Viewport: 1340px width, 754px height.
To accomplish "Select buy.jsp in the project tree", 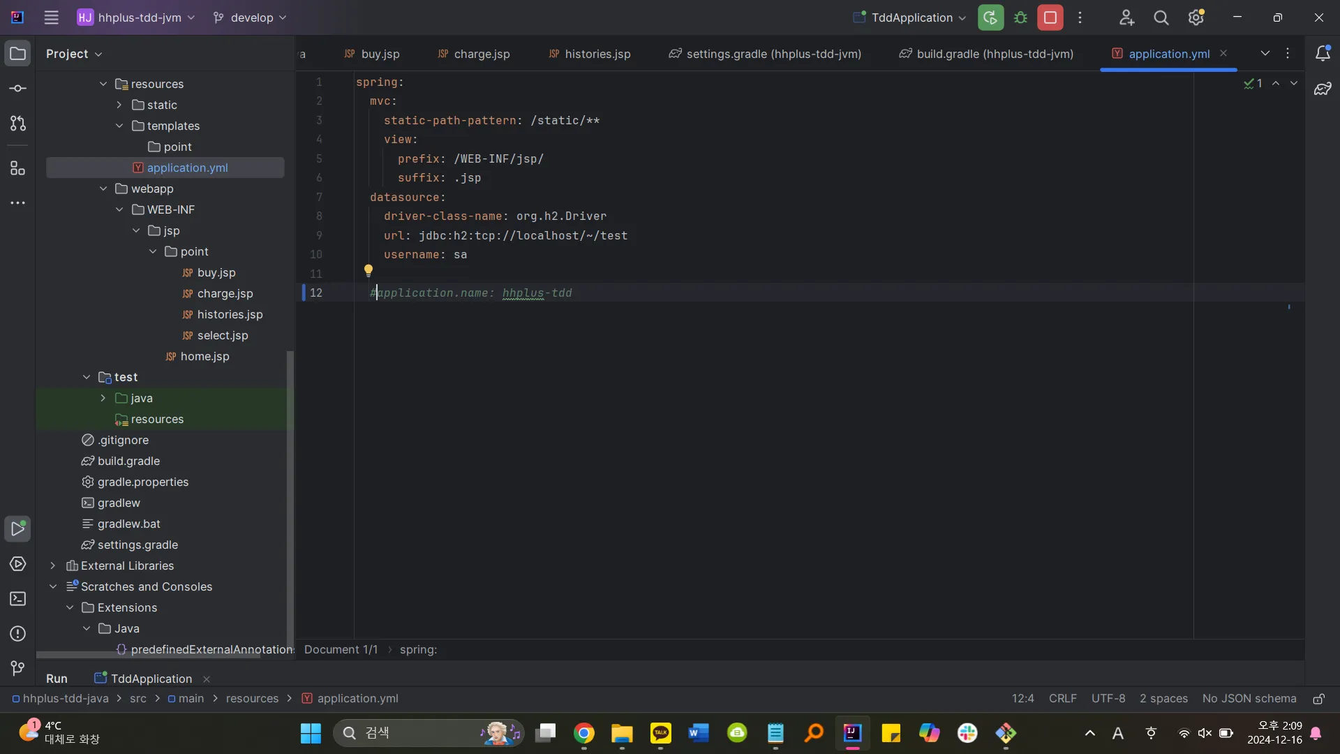I will (216, 272).
